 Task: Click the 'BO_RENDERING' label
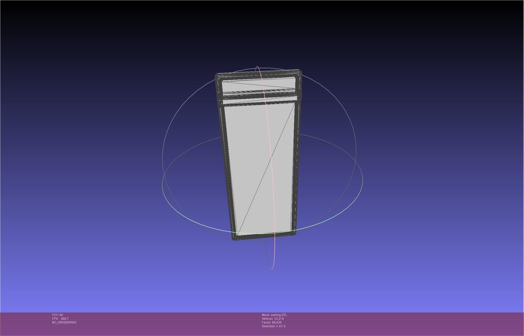click(64, 322)
